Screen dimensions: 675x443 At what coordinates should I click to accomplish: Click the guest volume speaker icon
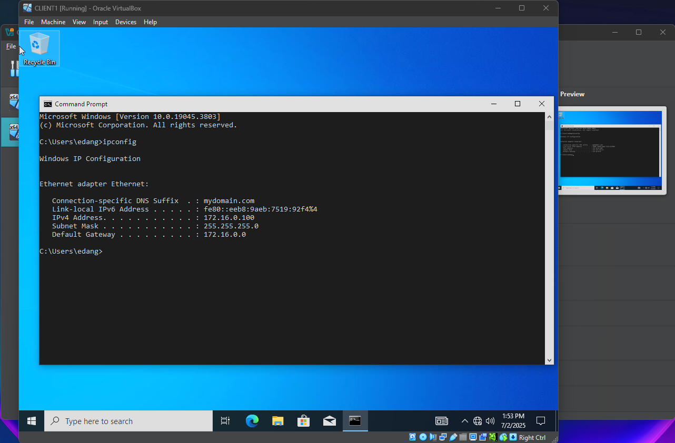(x=490, y=421)
